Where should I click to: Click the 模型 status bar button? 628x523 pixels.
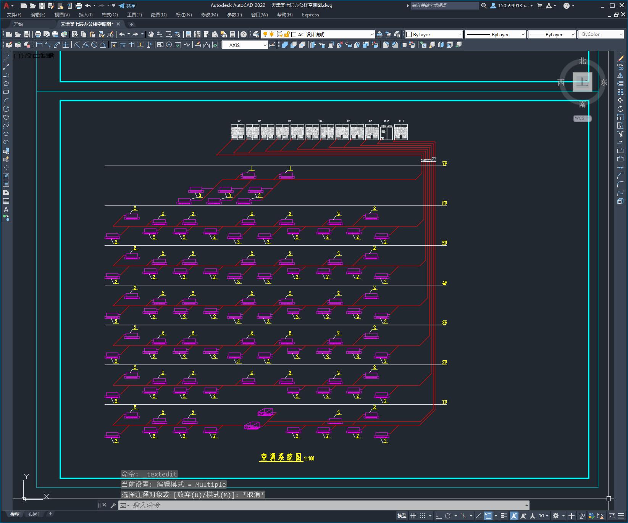coord(402,516)
